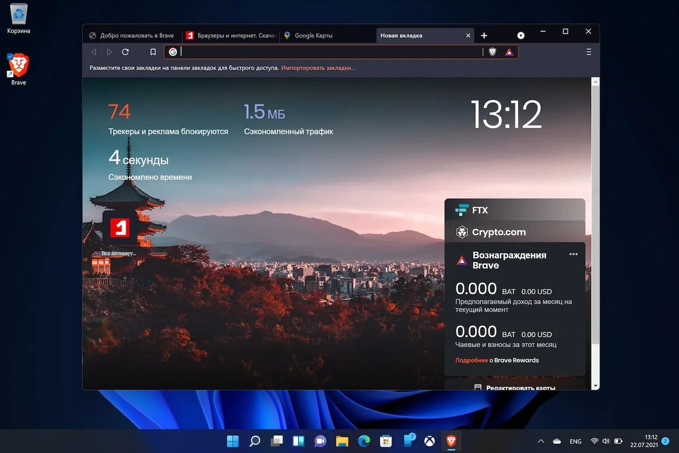Screen dimensions: 679x453
Task: Open the Brave hamburger main menu
Action: [588, 52]
